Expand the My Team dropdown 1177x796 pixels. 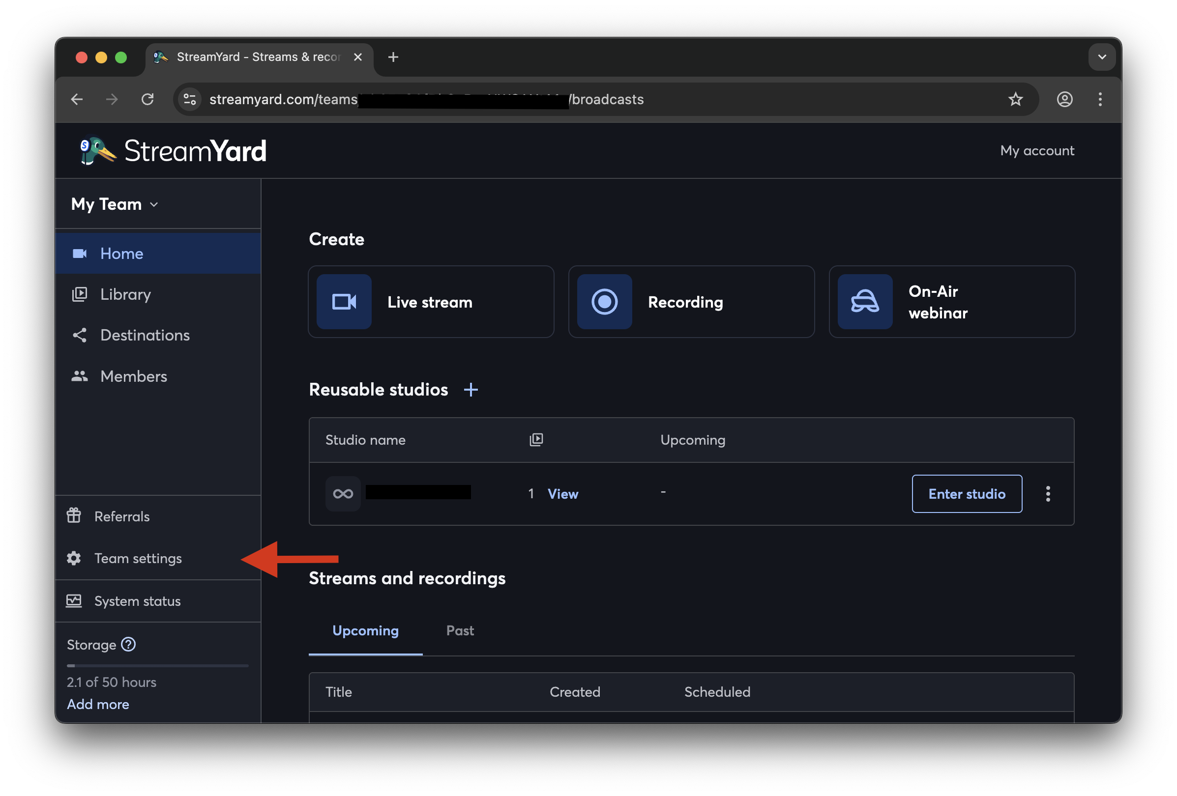tap(115, 204)
